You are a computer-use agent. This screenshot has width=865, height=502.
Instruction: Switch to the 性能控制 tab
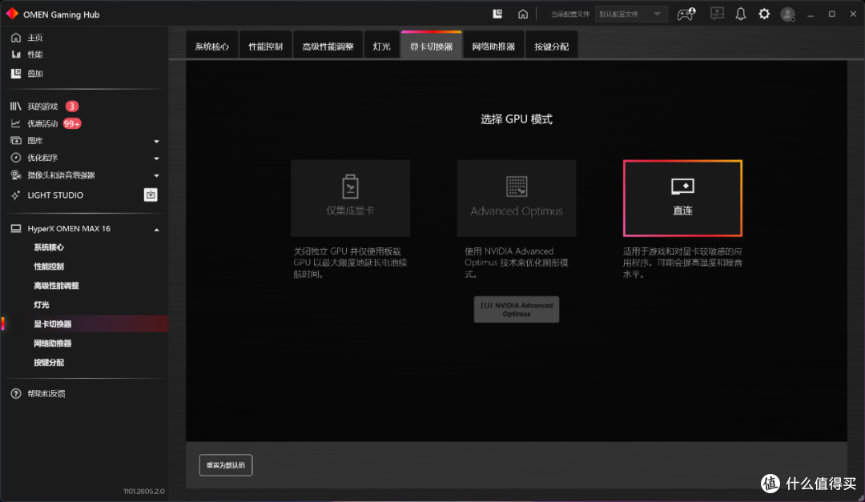coord(265,46)
